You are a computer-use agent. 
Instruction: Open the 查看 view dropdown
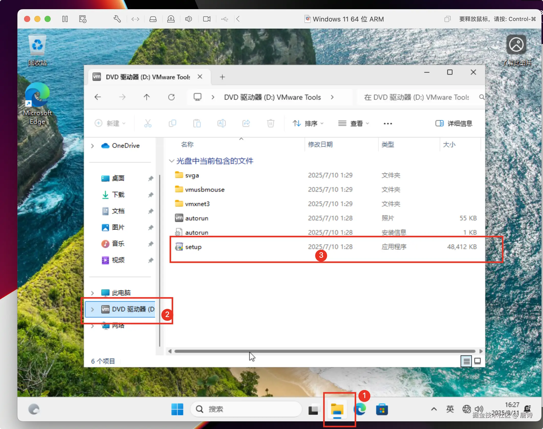354,123
